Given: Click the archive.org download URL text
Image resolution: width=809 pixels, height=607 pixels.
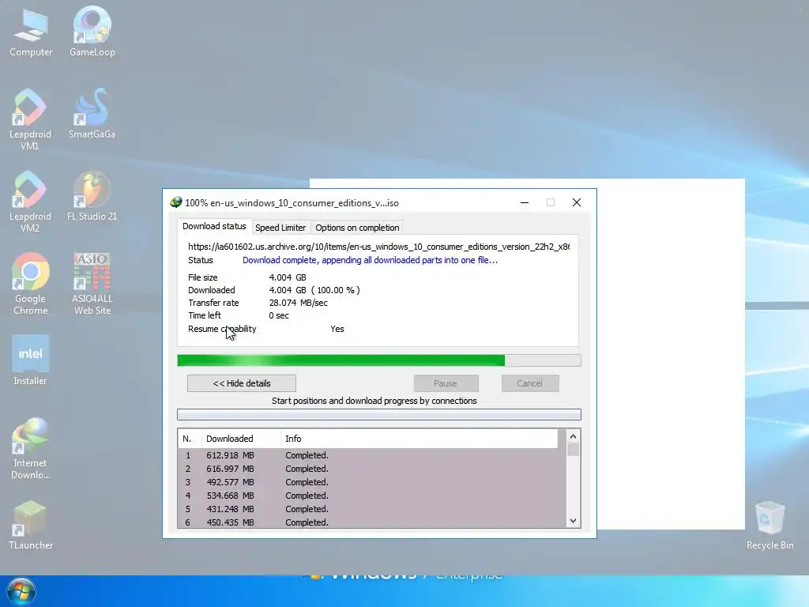Looking at the screenshot, I should 378,247.
